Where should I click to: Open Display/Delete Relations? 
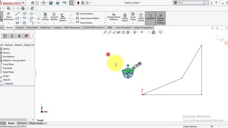[x=114, y=16]
